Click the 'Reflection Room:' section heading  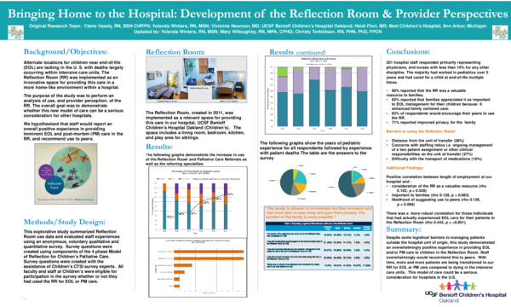(175, 52)
